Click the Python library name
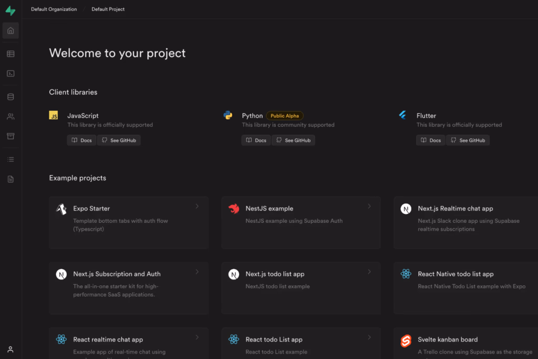The width and height of the screenshot is (538, 359). 252,116
